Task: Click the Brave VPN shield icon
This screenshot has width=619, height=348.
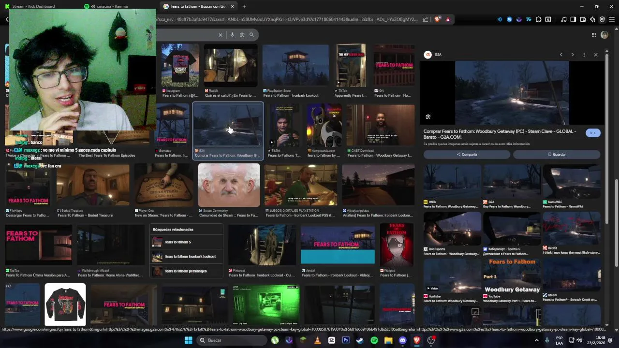Action: [x=602, y=19]
